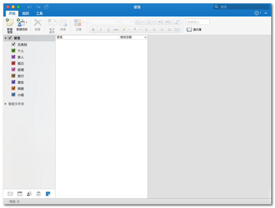Switch to Notes view

(48, 194)
